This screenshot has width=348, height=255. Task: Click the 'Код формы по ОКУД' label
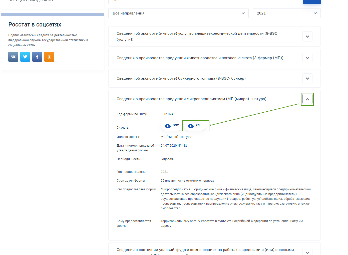pos(132,114)
